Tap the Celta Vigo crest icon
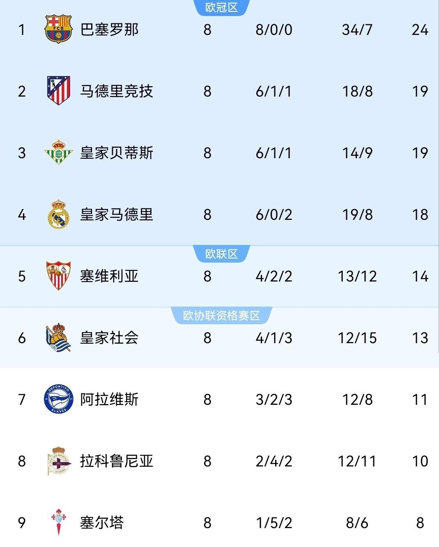 click(x=59, y=522)
